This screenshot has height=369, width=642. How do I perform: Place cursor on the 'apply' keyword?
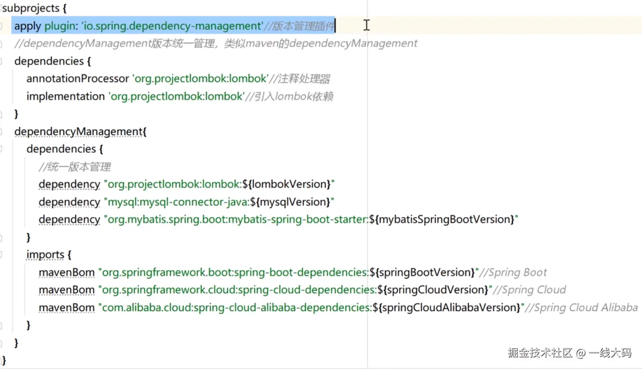[28, 26]
